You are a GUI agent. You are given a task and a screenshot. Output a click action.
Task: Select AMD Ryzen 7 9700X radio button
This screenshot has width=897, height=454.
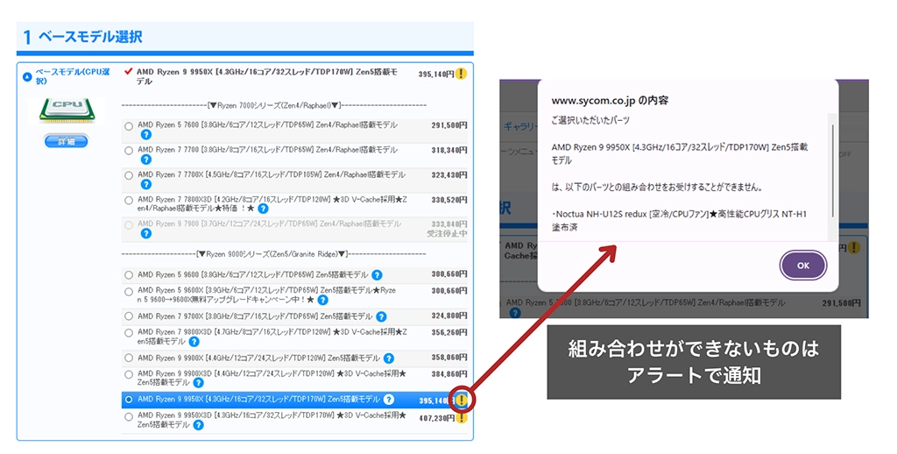tap(129, 316)
